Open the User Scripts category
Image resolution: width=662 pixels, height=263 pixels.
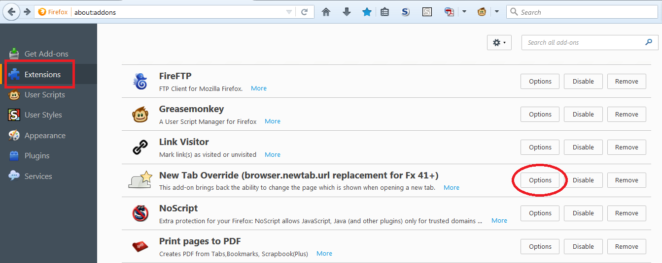44,95
